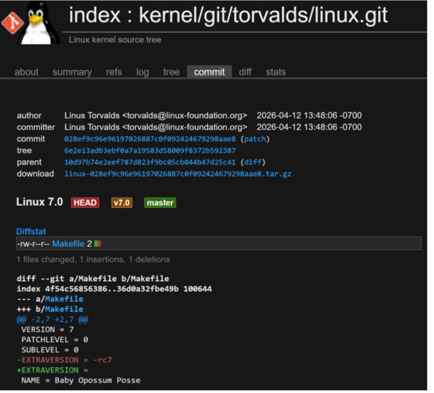434x393 pixels.
Task: Open the refs tab
Action: 114,72
